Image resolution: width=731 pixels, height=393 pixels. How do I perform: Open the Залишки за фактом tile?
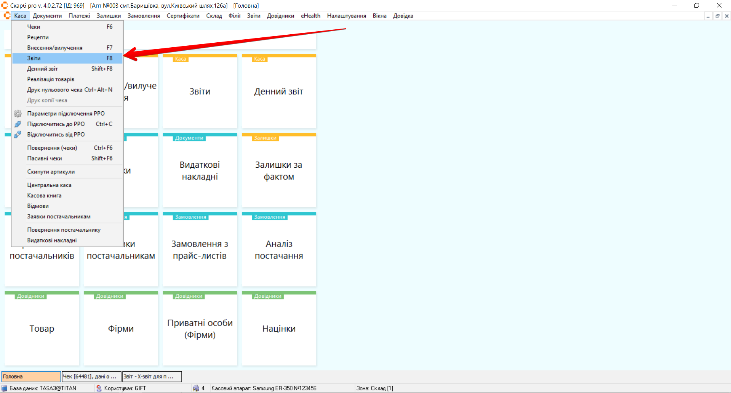(279, 171)
